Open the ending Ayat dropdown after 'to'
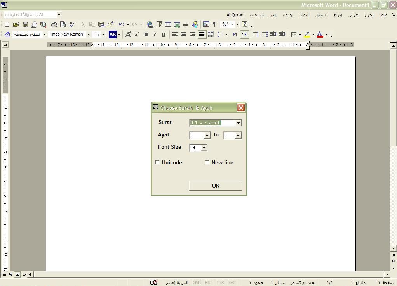The width and height of the screenshot is (397, 286). (238, 135)
